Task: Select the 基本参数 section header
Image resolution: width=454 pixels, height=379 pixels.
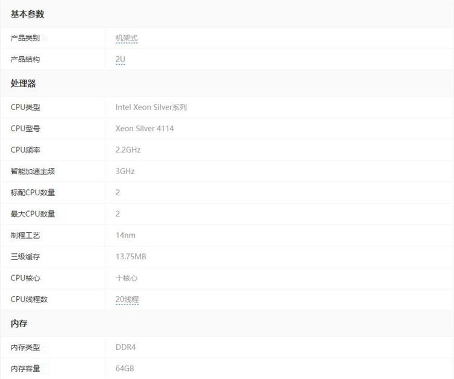Action: (27, 14)
